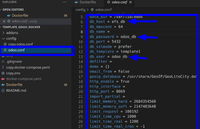Click the gear icon on odoo.conf tab
Image resolution: width=200 pixels, height=129 pixels.
pos(109,2)
